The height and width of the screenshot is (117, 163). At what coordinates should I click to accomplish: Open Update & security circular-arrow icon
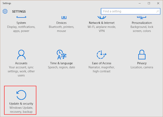[x=21, y=95]
